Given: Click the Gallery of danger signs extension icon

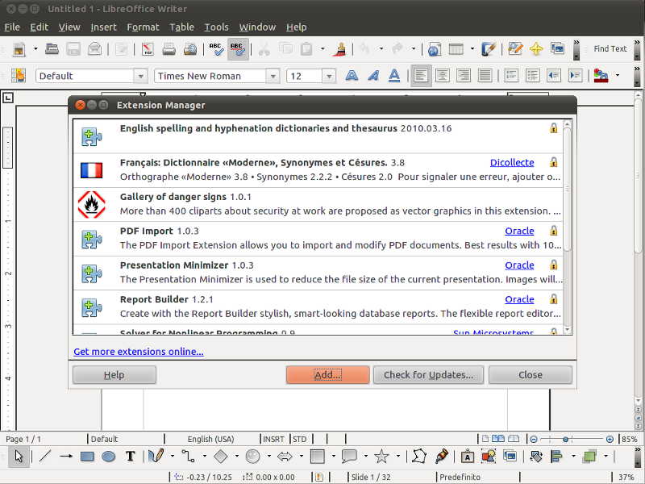Looking at the screenshot, I should pos(91,204).
